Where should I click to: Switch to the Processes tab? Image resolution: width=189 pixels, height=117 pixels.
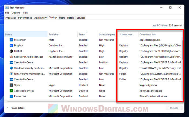[11, 18]
